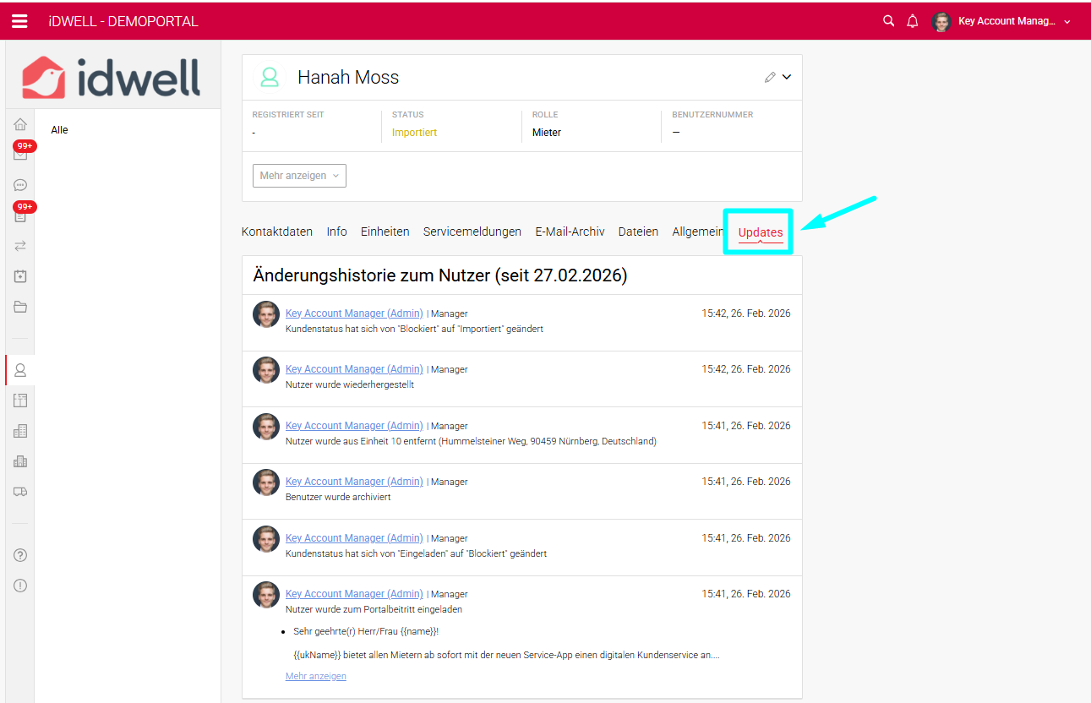
Task: Go to the home icon in the sidebar
Action: (20, 124)
